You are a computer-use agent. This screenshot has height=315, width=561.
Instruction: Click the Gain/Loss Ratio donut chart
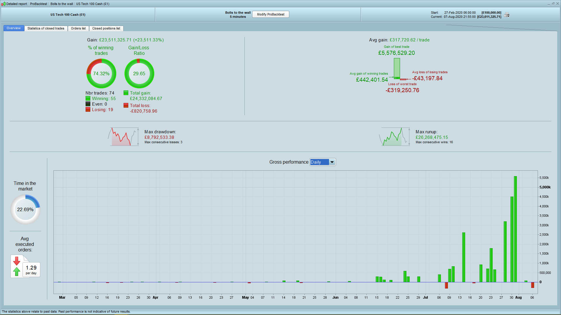tap(139, 73)
